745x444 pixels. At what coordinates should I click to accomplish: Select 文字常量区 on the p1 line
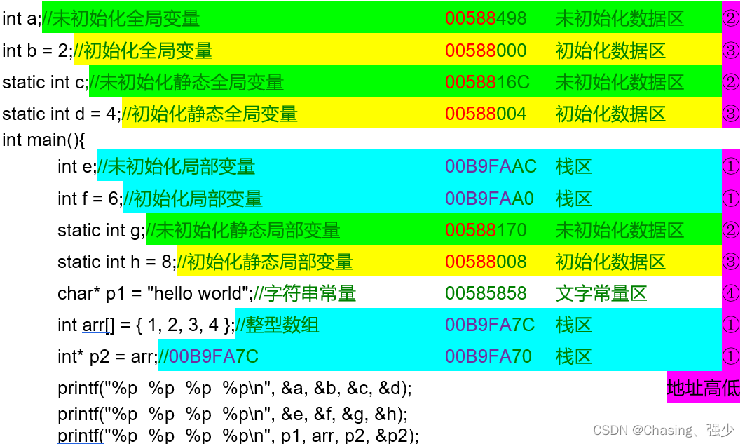pyautogui.click(x=602, y=293)
